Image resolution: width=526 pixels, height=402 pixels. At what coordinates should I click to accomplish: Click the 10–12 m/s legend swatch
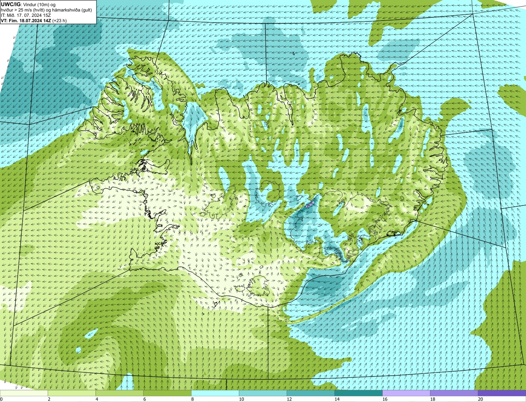(263, 393)
